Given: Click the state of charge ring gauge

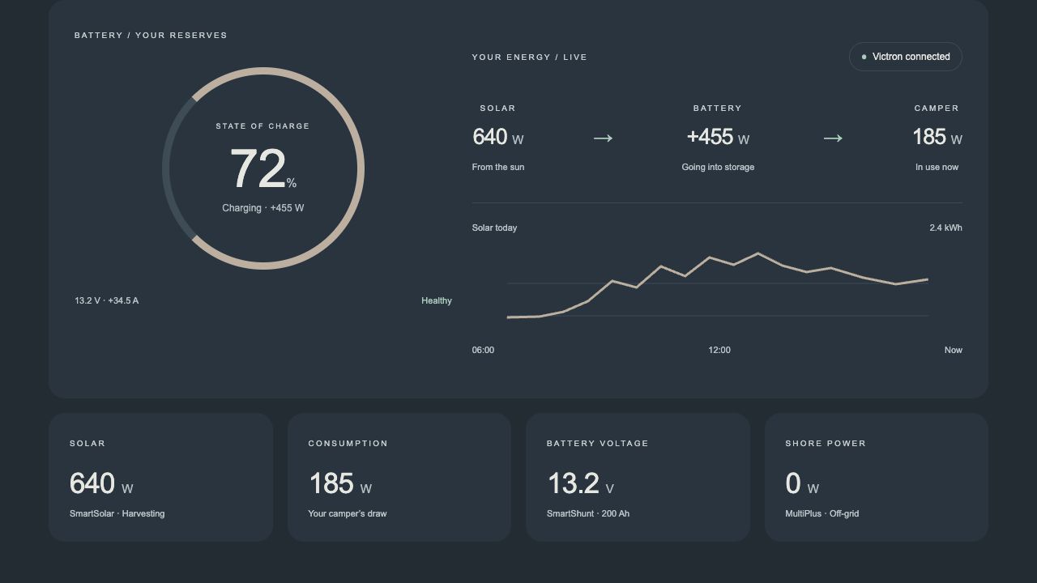Looking at the screenshot, I should point(262,168).
